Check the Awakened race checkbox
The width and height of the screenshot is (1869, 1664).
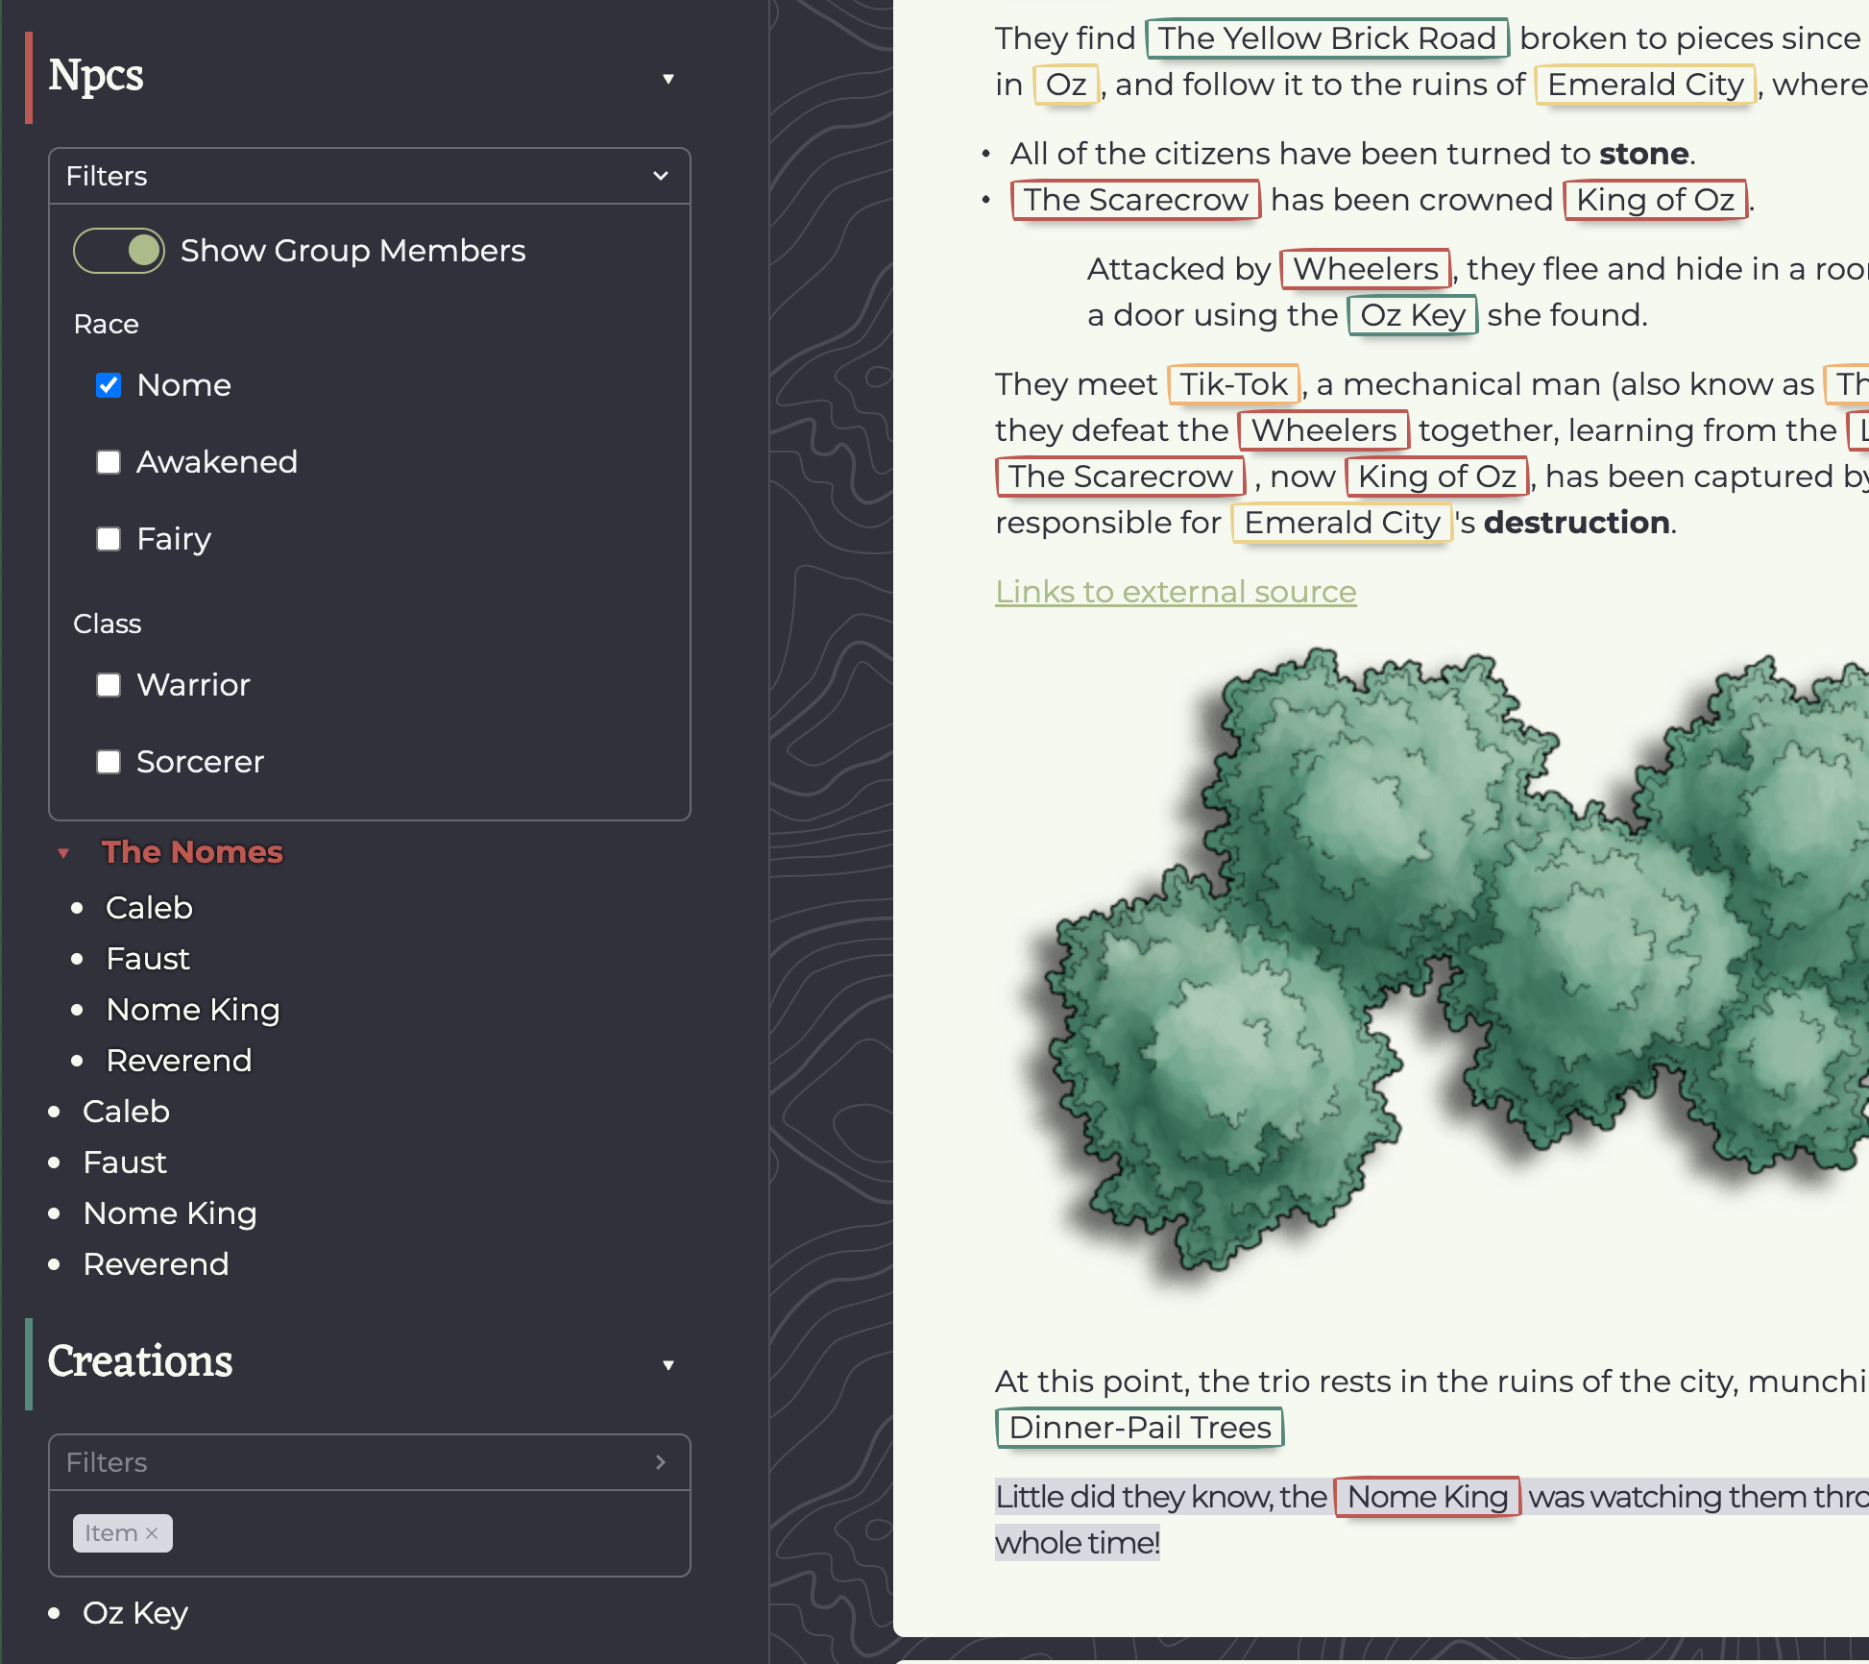coord(109,462)
